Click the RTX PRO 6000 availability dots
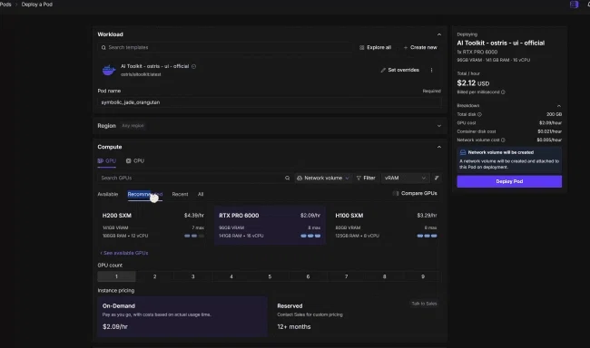The height and width of the screenshot is (348, 590). (310, 236)
